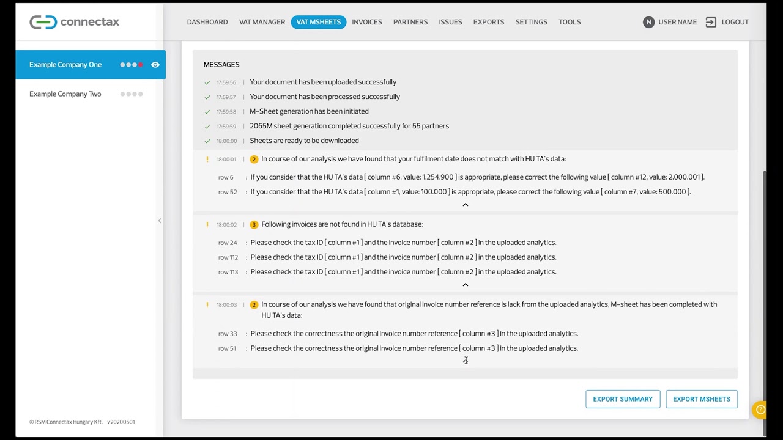Select Example Company Two in sidebar
Viewport: 783px width, 440px height.
(x=65, y=94)
